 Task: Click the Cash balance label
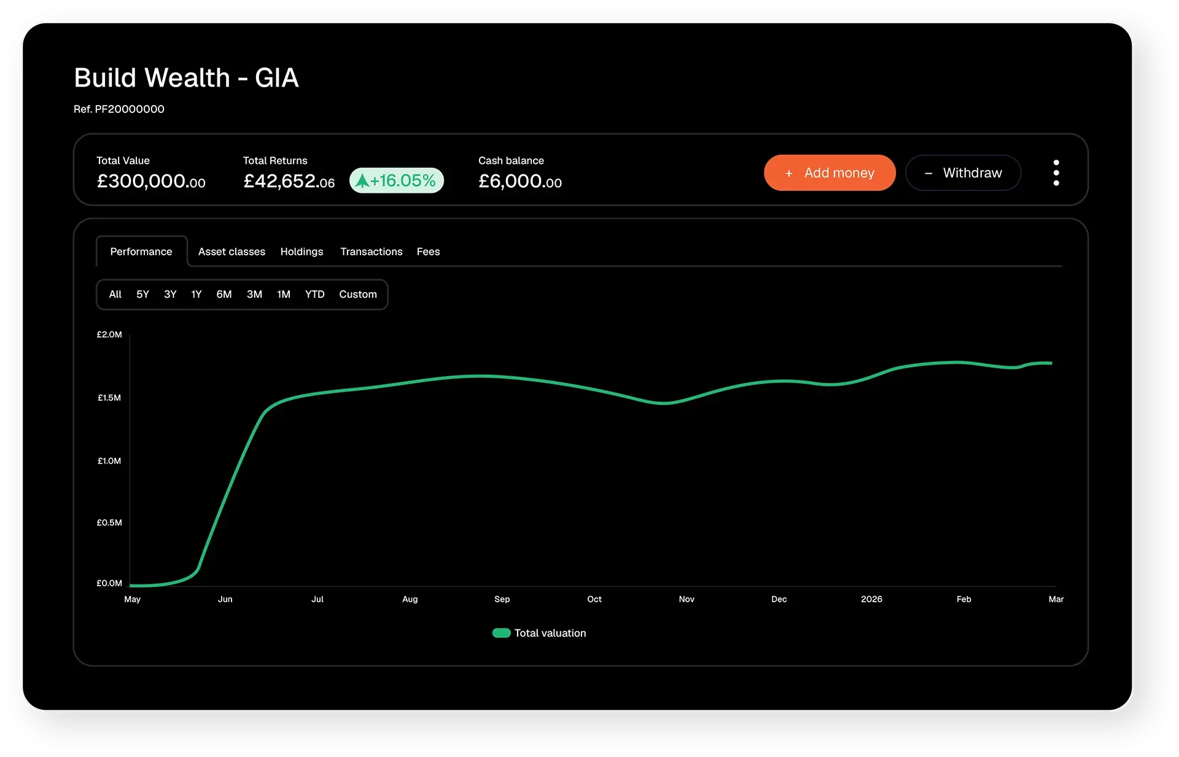[511, 160]
